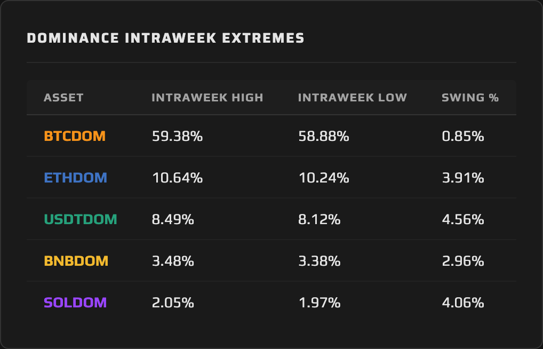Select BTCDOM intraweek low 58.88%
Screen dimensions: 543x349
coord(324,136)
